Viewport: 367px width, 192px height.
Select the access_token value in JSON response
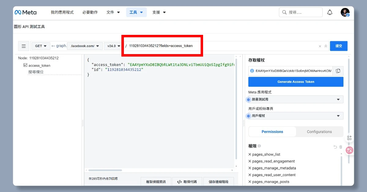click(x=181, y=65)
